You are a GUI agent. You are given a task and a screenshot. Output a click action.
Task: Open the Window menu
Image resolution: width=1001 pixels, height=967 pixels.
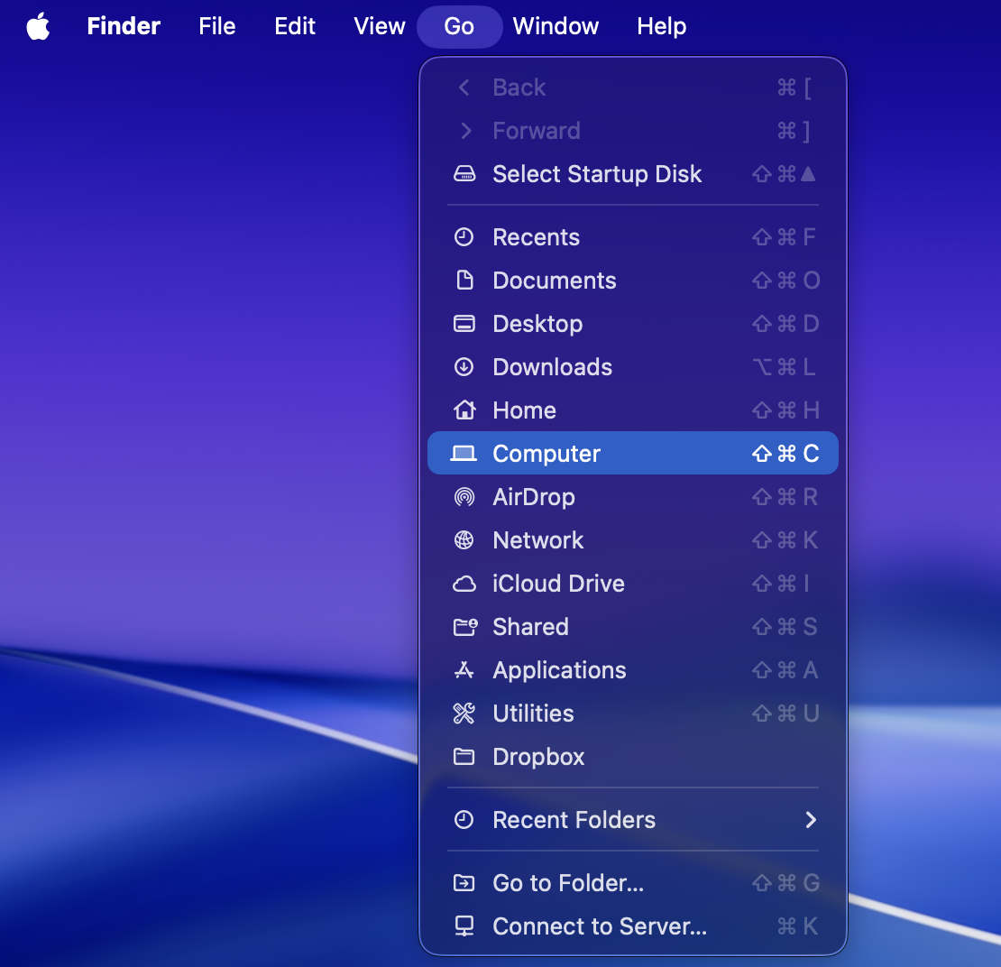click(556, 26)
